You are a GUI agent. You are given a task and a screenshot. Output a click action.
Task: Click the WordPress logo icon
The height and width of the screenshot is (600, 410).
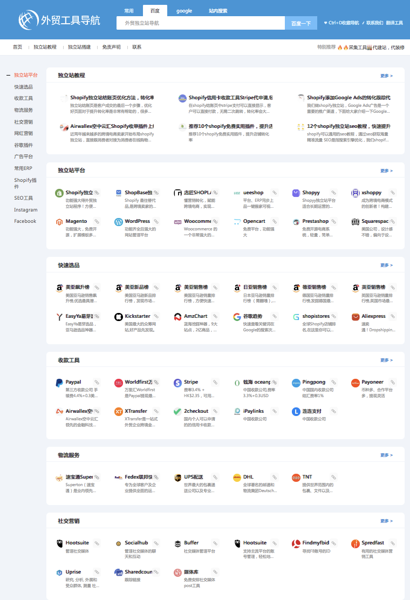tap(119, 222)
